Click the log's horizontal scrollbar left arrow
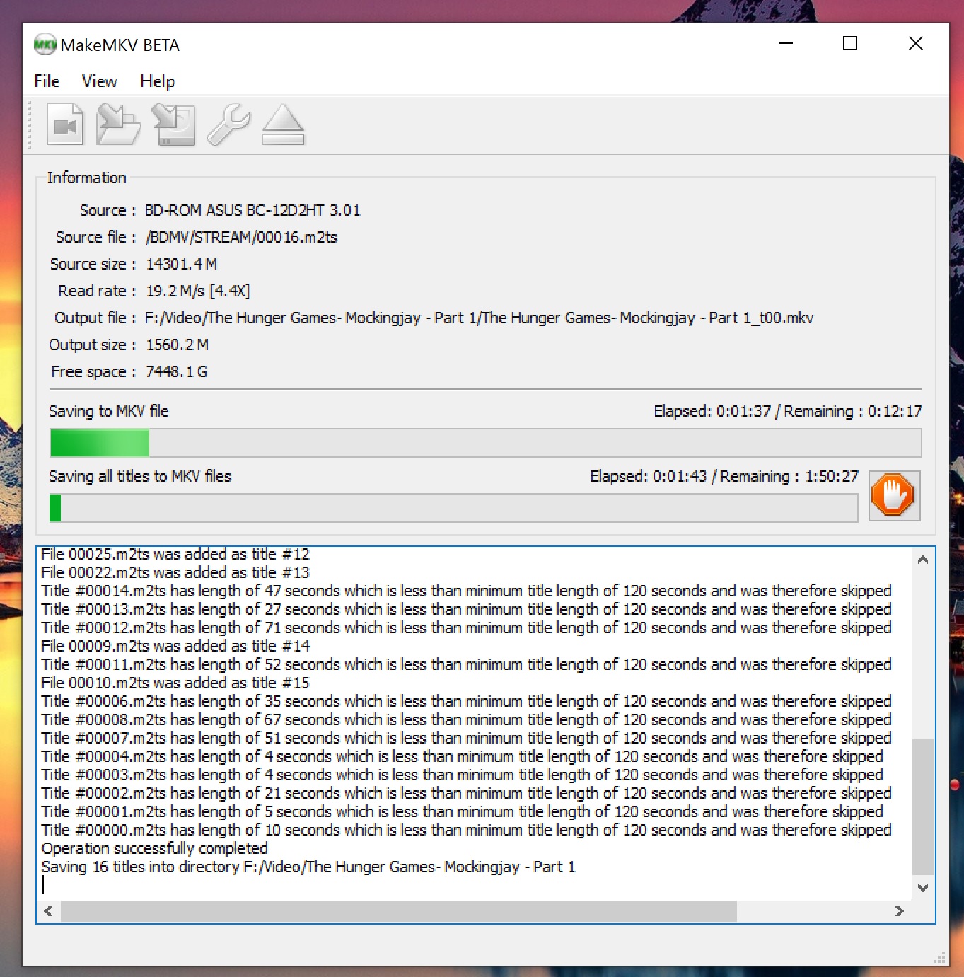Image resolution: width=964 pixels, height=977 pixels. [48, 911]
